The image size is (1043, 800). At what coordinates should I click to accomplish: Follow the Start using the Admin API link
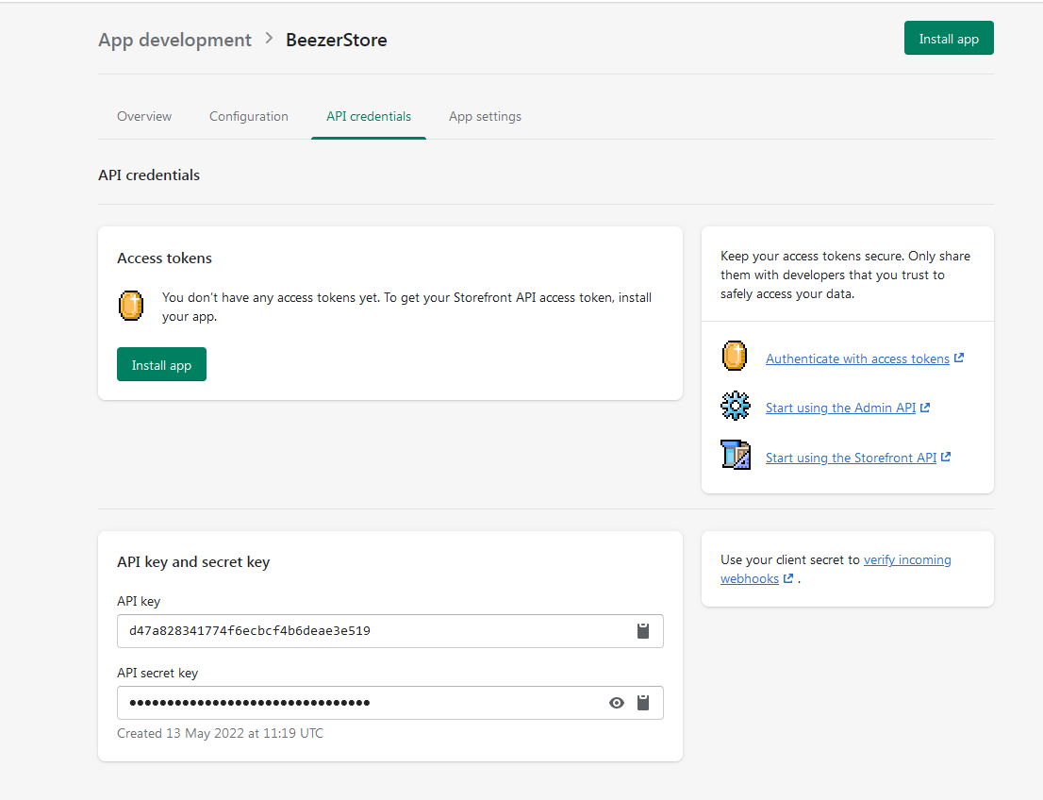pos(840,408)
